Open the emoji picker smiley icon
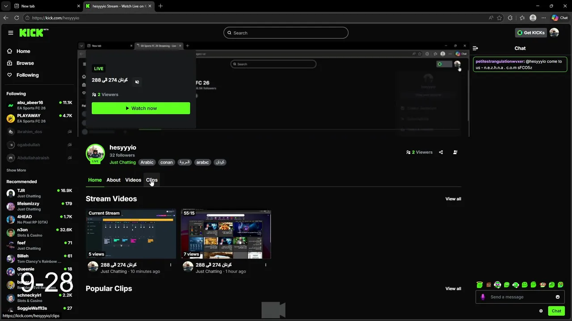The width and height of the screenshot is (572, 321). click(x=558, y=297)
